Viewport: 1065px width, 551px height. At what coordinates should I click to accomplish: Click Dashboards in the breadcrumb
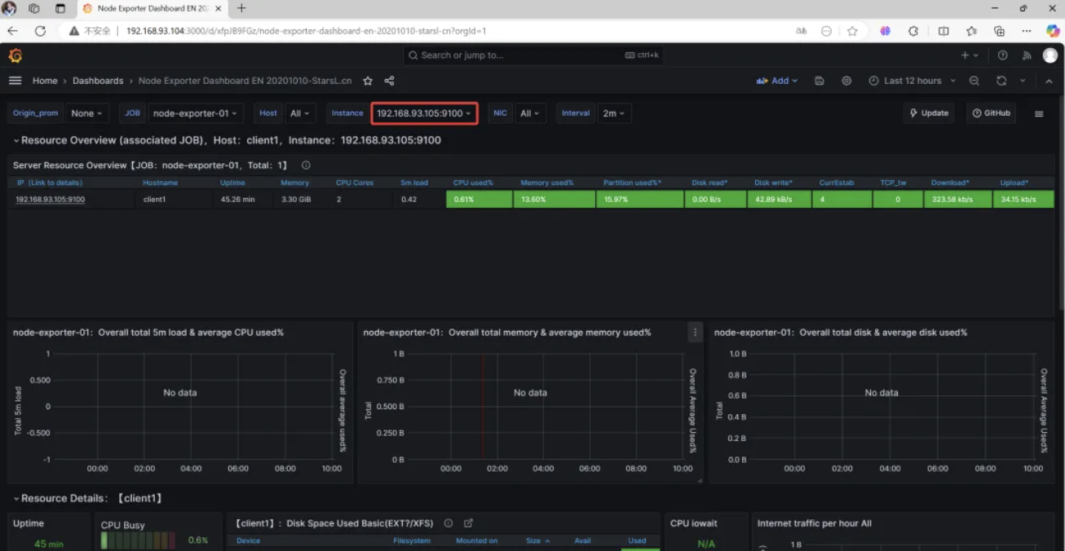tap(98, 81)
